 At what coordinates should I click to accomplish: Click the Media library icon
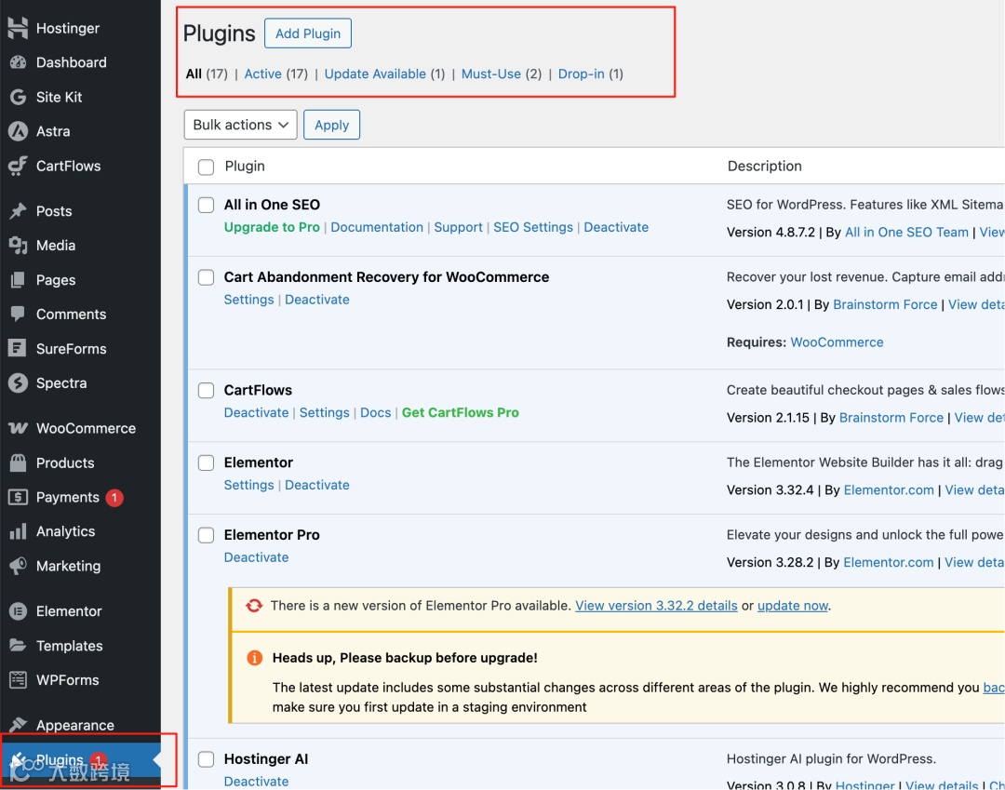(18, 246)
